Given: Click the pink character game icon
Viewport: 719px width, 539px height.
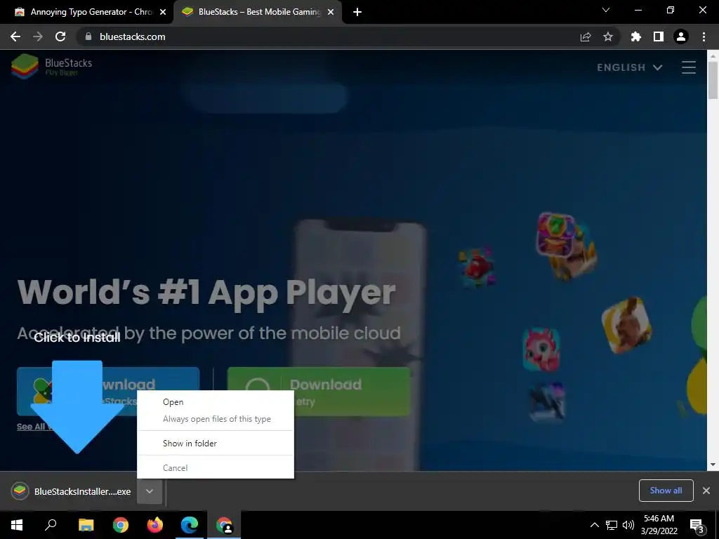Looking at the screenshot, I should pos(541,350).
